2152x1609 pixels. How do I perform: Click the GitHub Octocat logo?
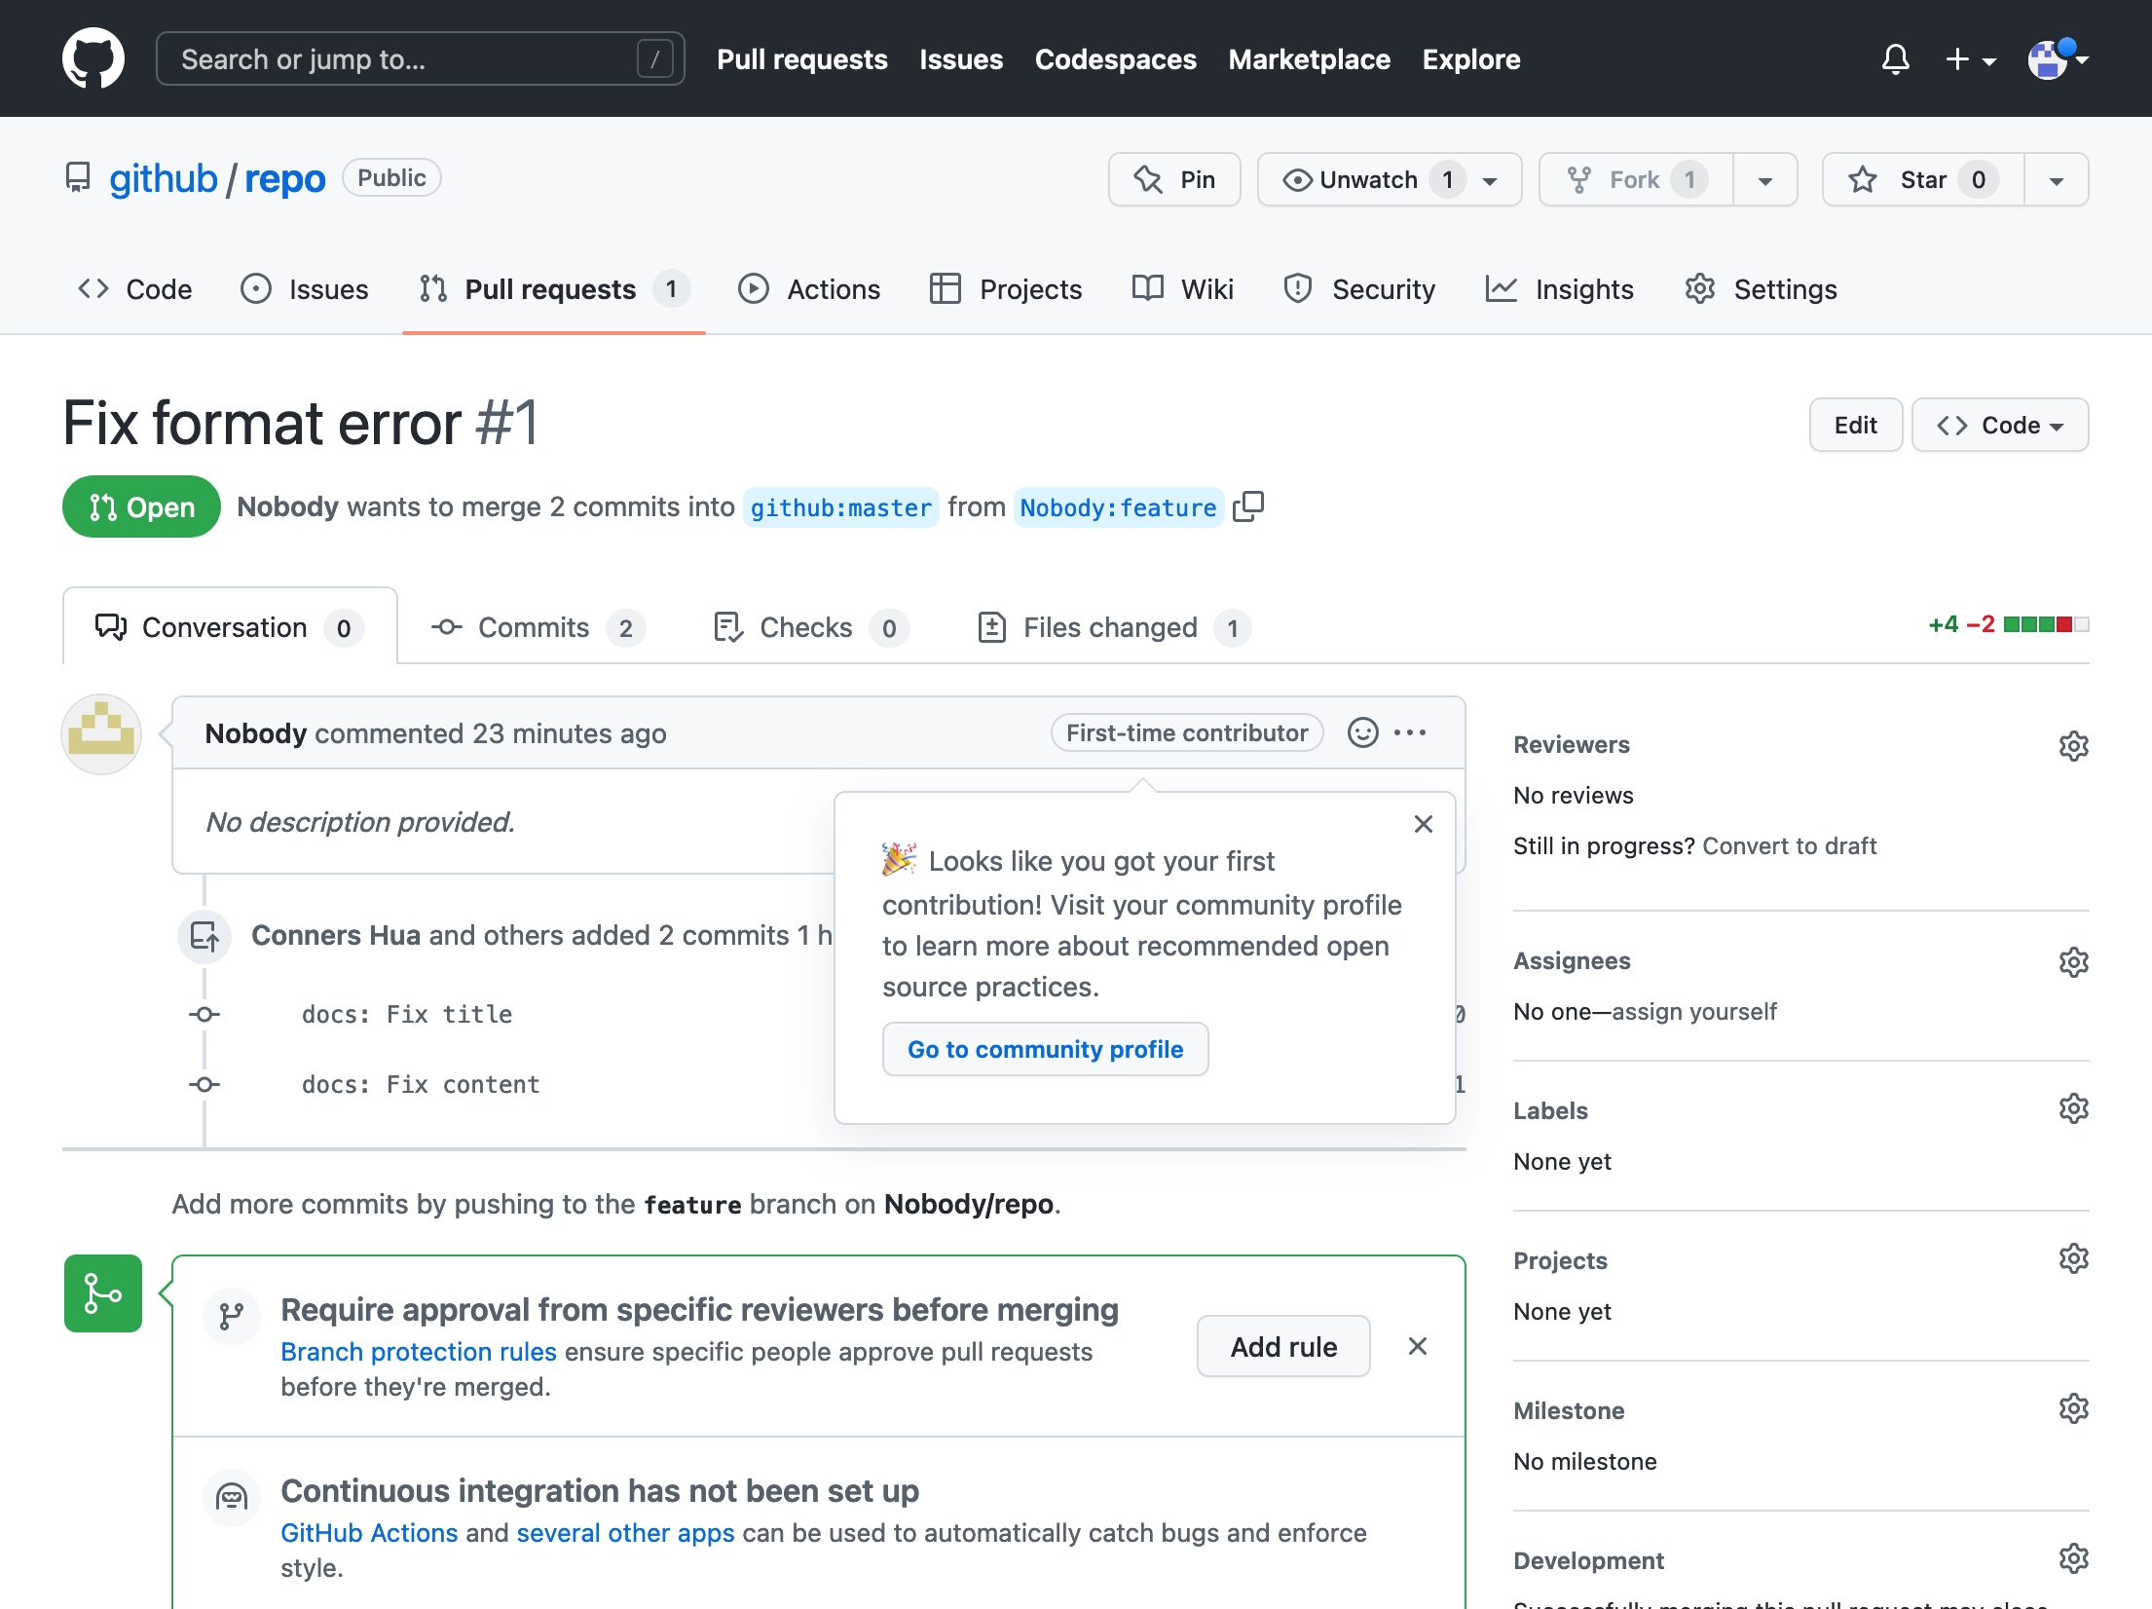click(93, 58)
